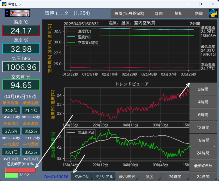The height and width of the screenshot is (181, 219).
Task: Toggle the 平/リアル mode button
Action: 104,176
